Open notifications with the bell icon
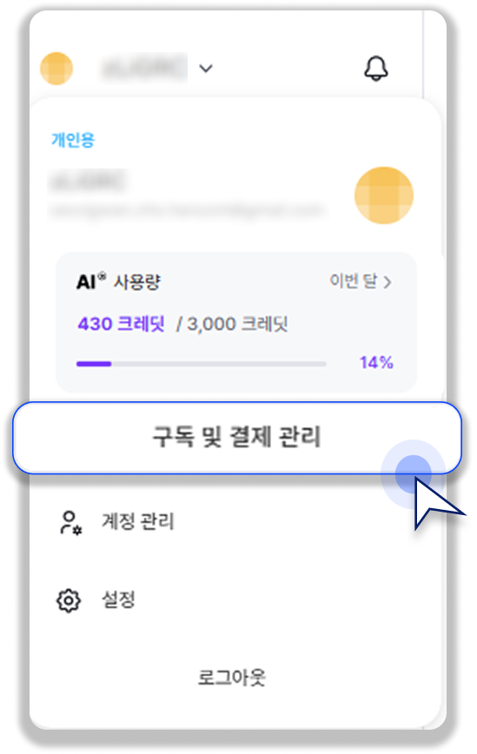The image size is (477, 754). tap(376, 69)
